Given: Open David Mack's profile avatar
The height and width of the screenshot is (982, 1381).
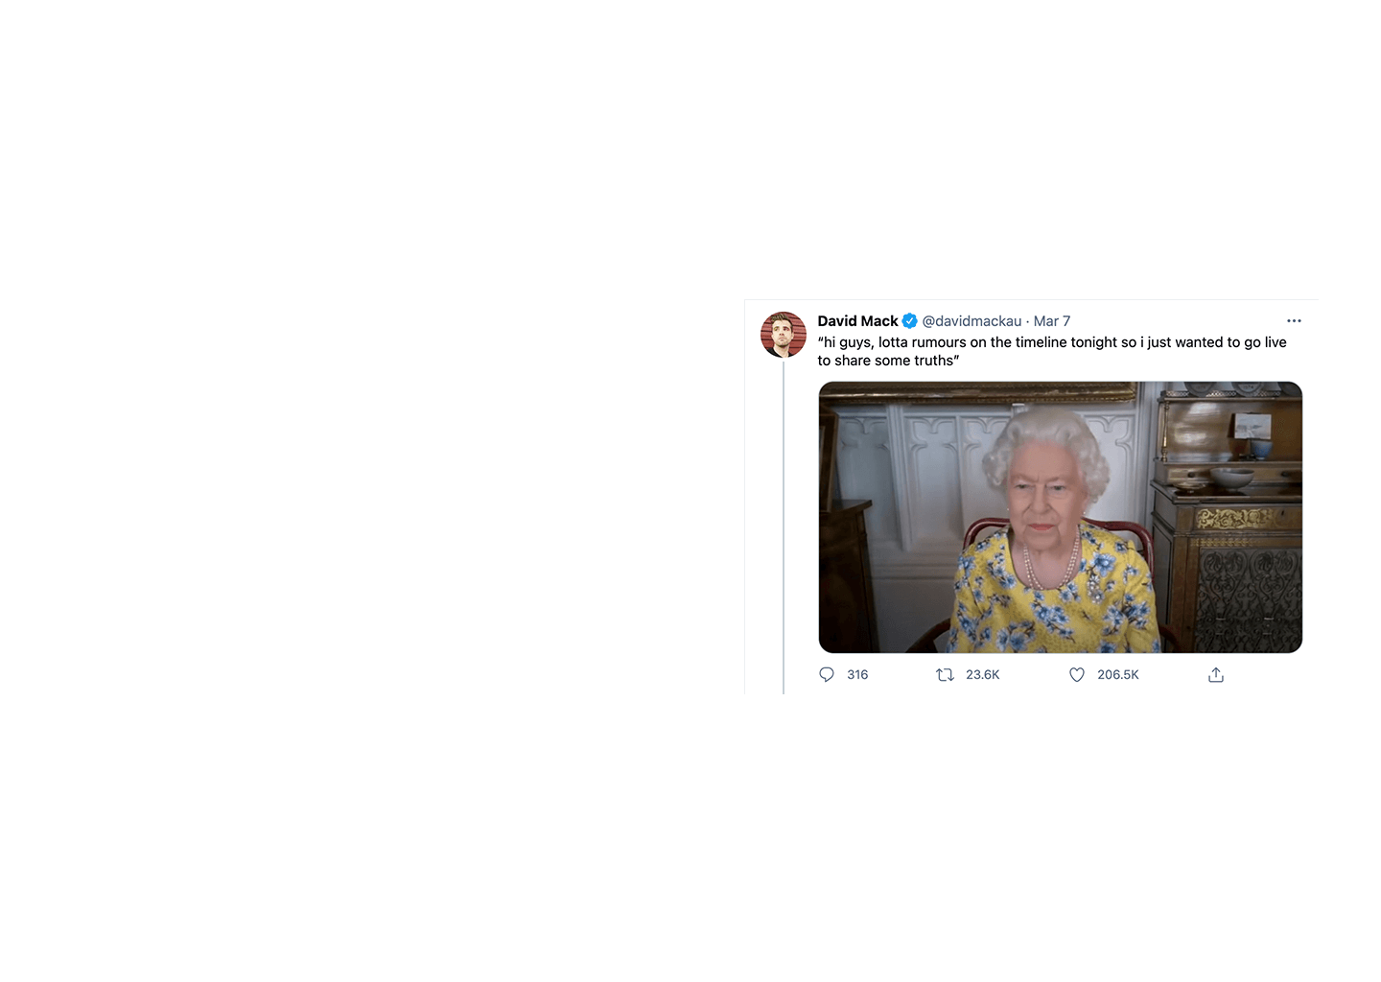Looking at the screenshot, I should (x=784, y=335).
